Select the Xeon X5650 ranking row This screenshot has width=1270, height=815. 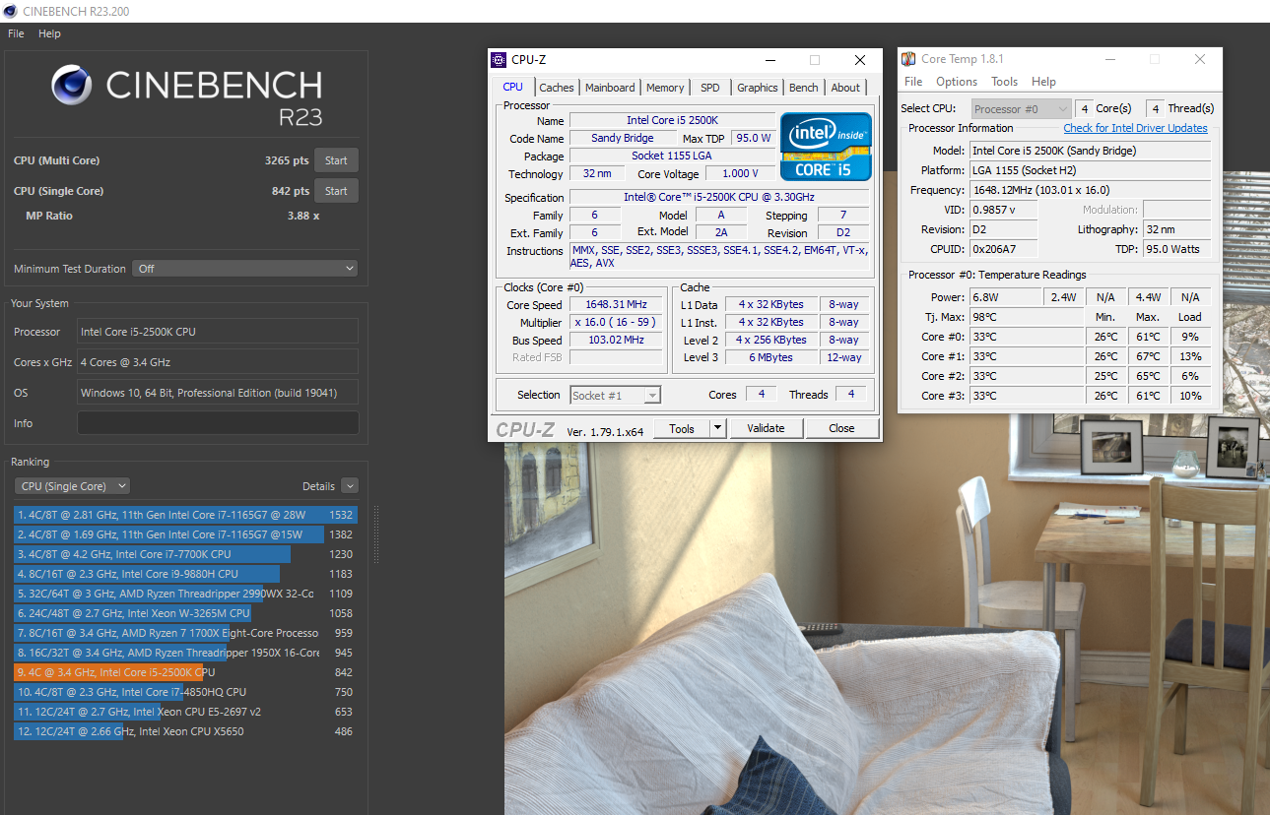(x=185, y=731)
